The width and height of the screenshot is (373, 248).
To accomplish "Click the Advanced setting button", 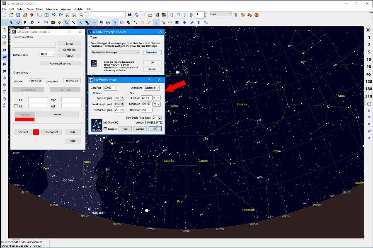I will 61,63.
